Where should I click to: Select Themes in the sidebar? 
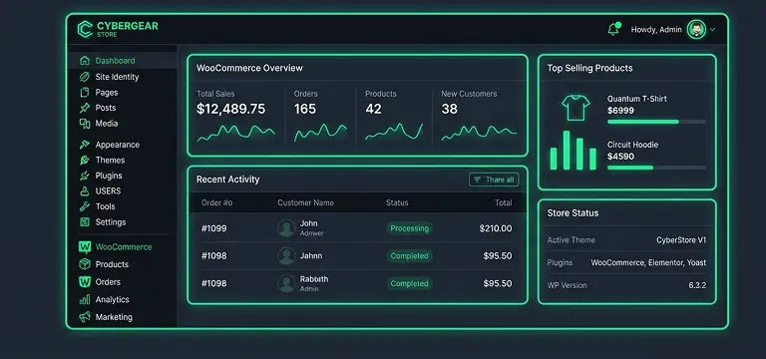110,161
